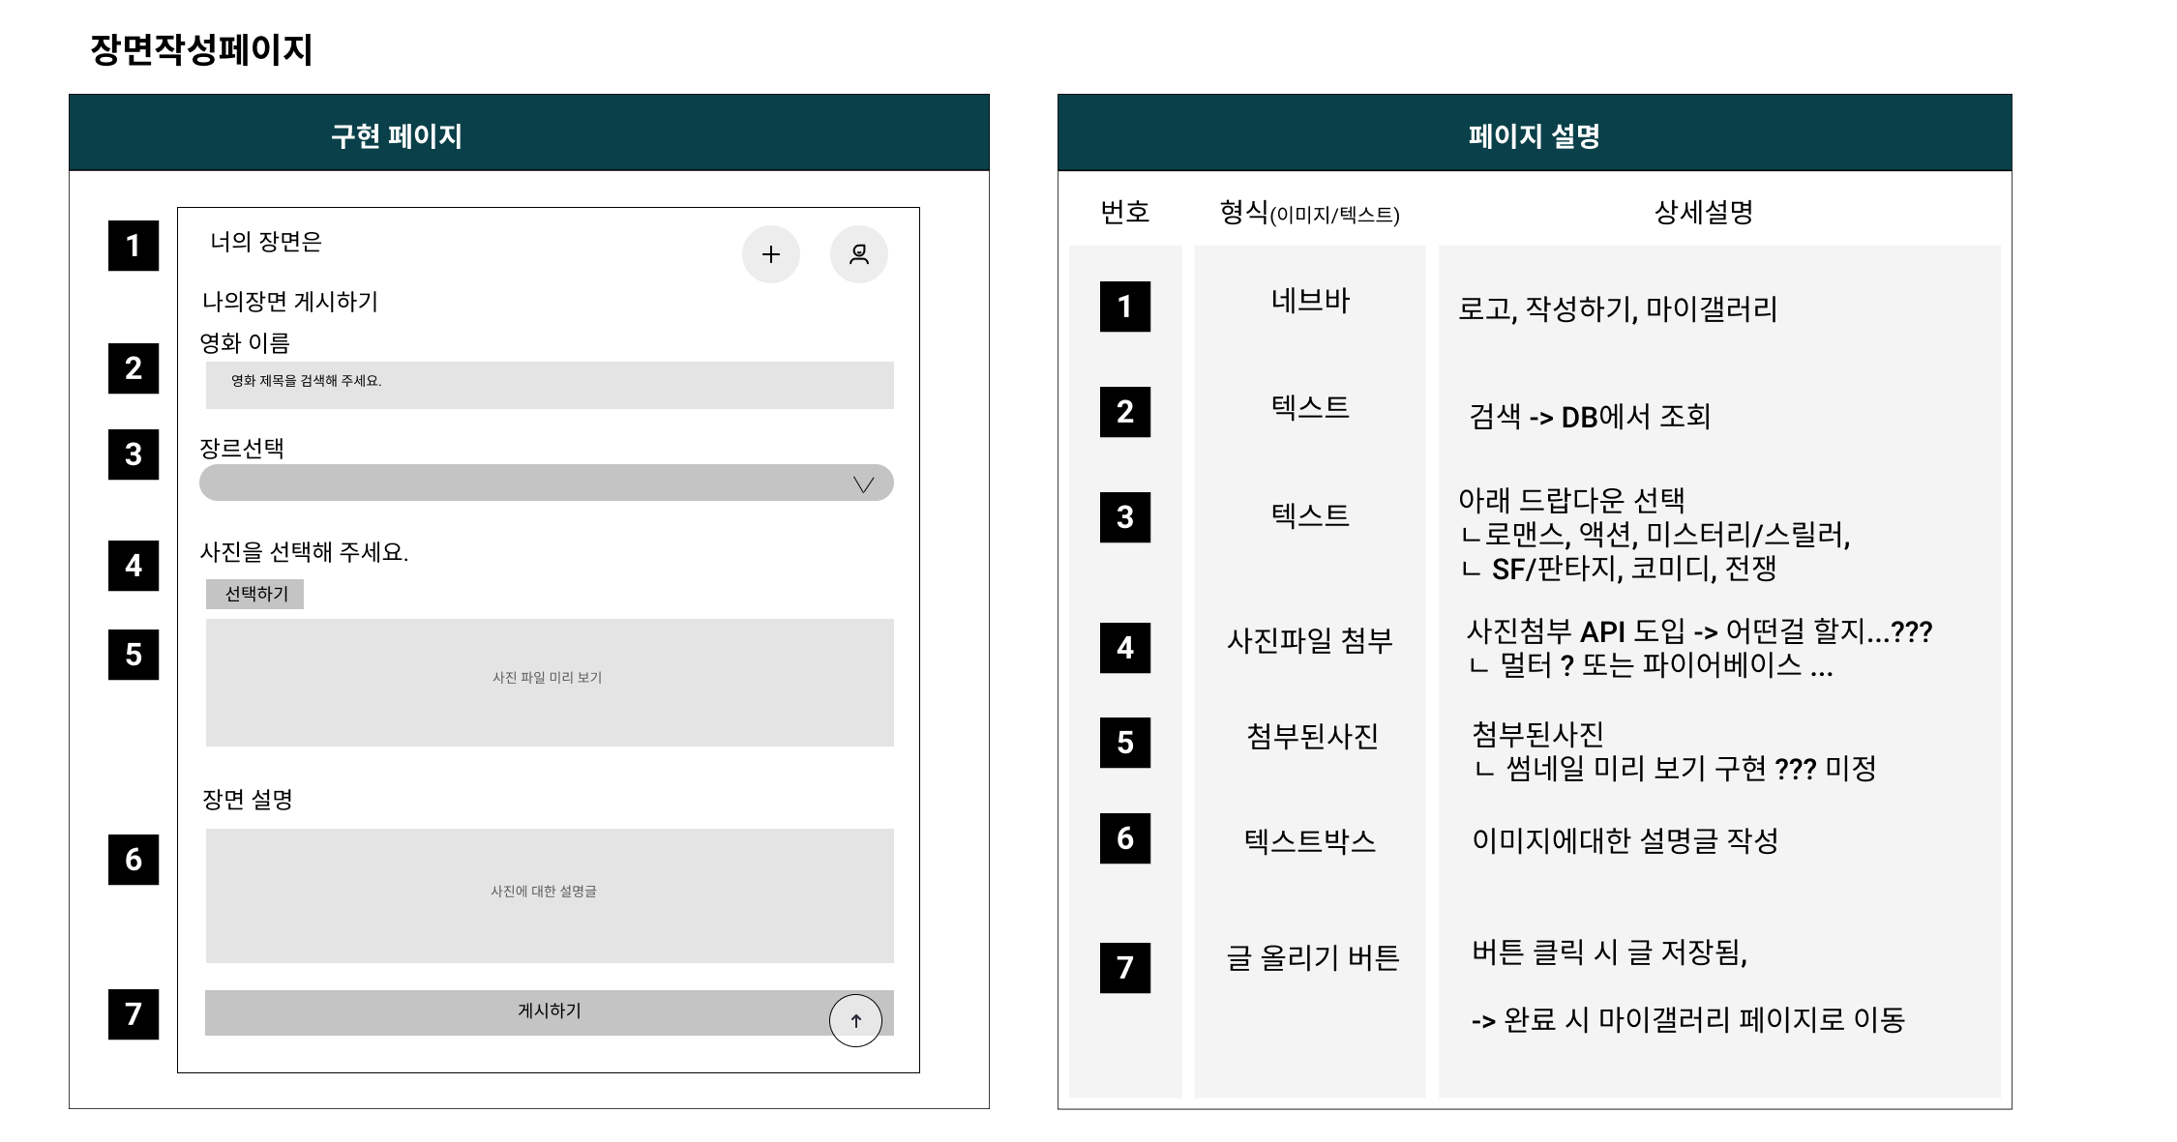Click the + write icon in the navbar

(x=770, y=254)
